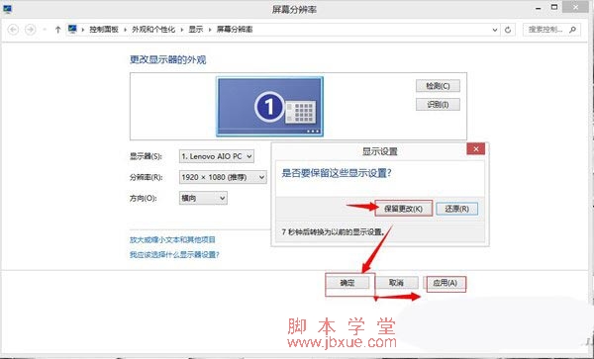Navigate to 外观和个性化 breadcrumb

[153, 30]
